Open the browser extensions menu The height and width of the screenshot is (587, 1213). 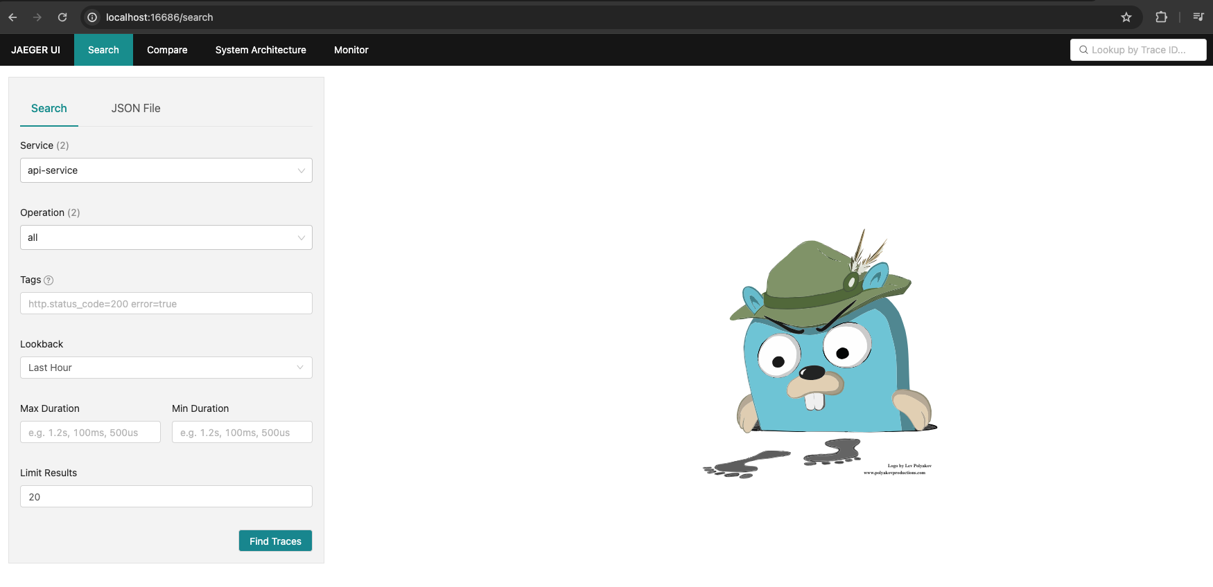click(x=1161, y=17)
